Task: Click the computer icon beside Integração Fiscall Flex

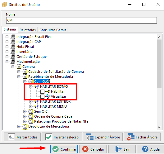Action: tap(13, 37)
